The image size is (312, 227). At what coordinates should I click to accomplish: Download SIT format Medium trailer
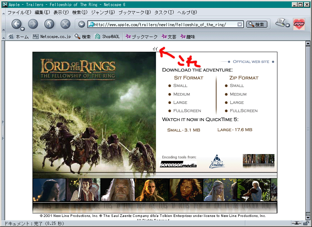pos(182,94)
